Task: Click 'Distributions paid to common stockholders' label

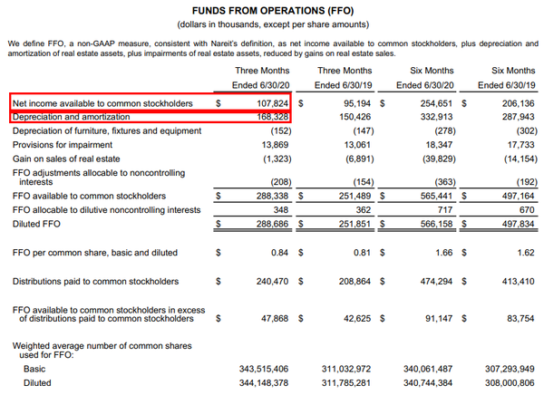Action: tap(95, 281)
